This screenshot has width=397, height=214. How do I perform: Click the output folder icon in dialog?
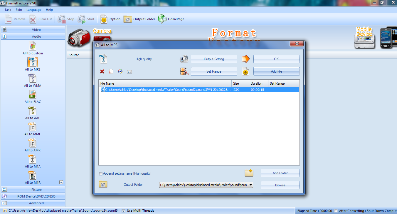point(103,184)
